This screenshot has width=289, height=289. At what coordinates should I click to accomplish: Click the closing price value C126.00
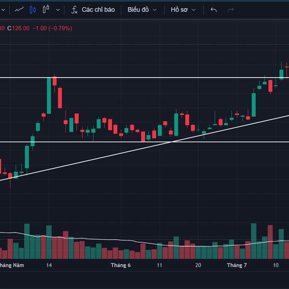coord(18,28)
